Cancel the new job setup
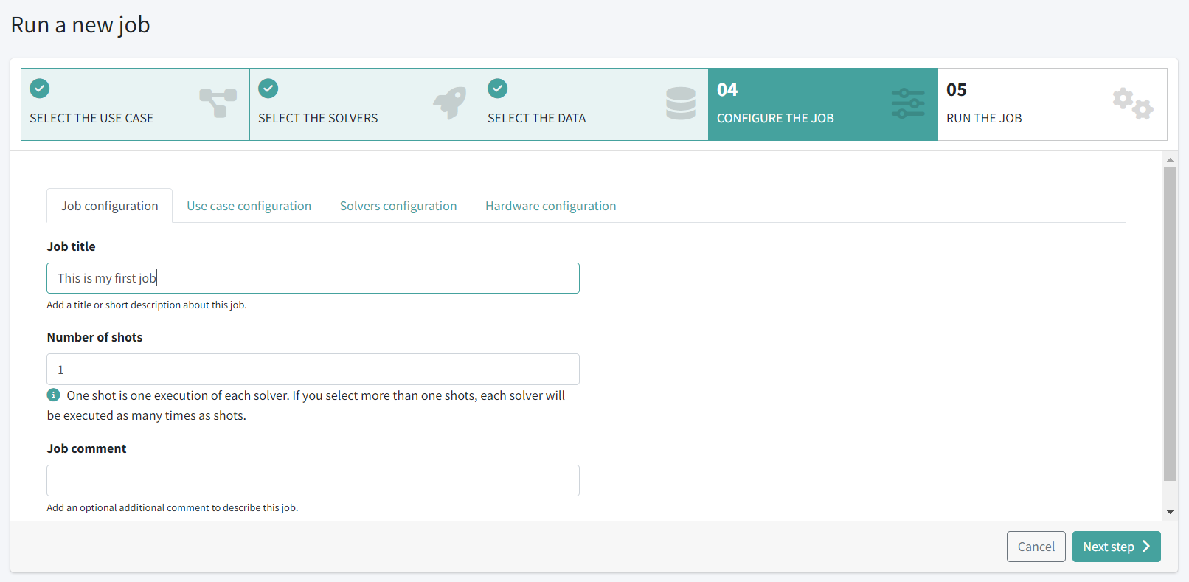 click(x=1036, y=547)
